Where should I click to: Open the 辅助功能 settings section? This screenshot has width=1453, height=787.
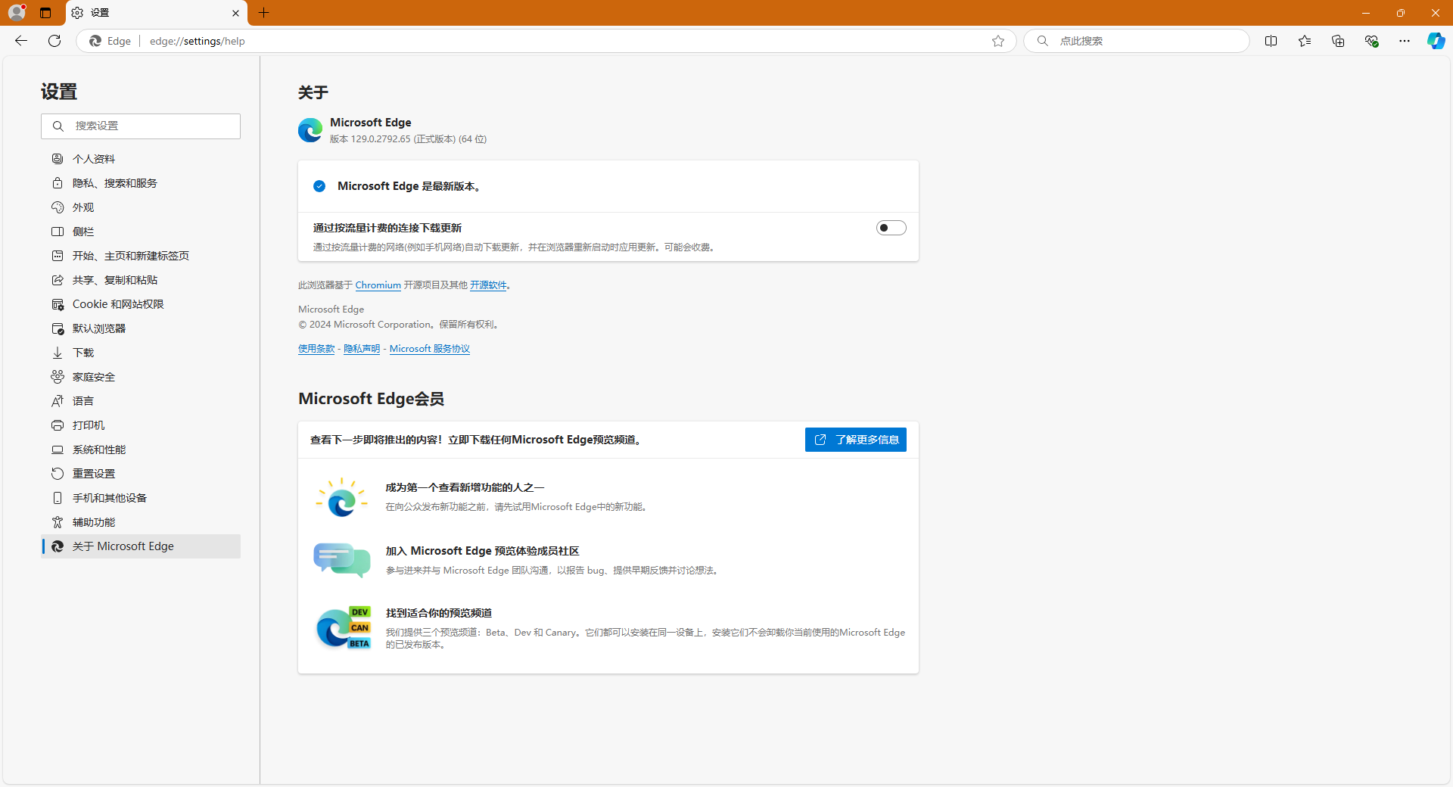pos(141,522)
